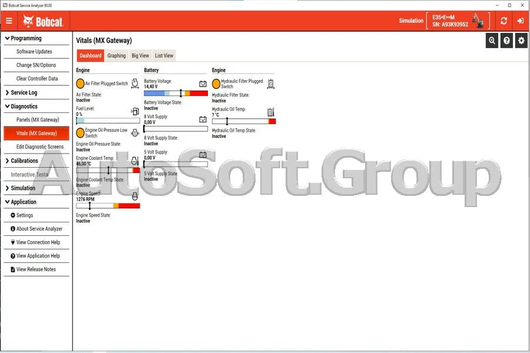Screen dimensions: 530x353
Task: Open Panels (MX Gateway)
Action: (x=37, y=120)
